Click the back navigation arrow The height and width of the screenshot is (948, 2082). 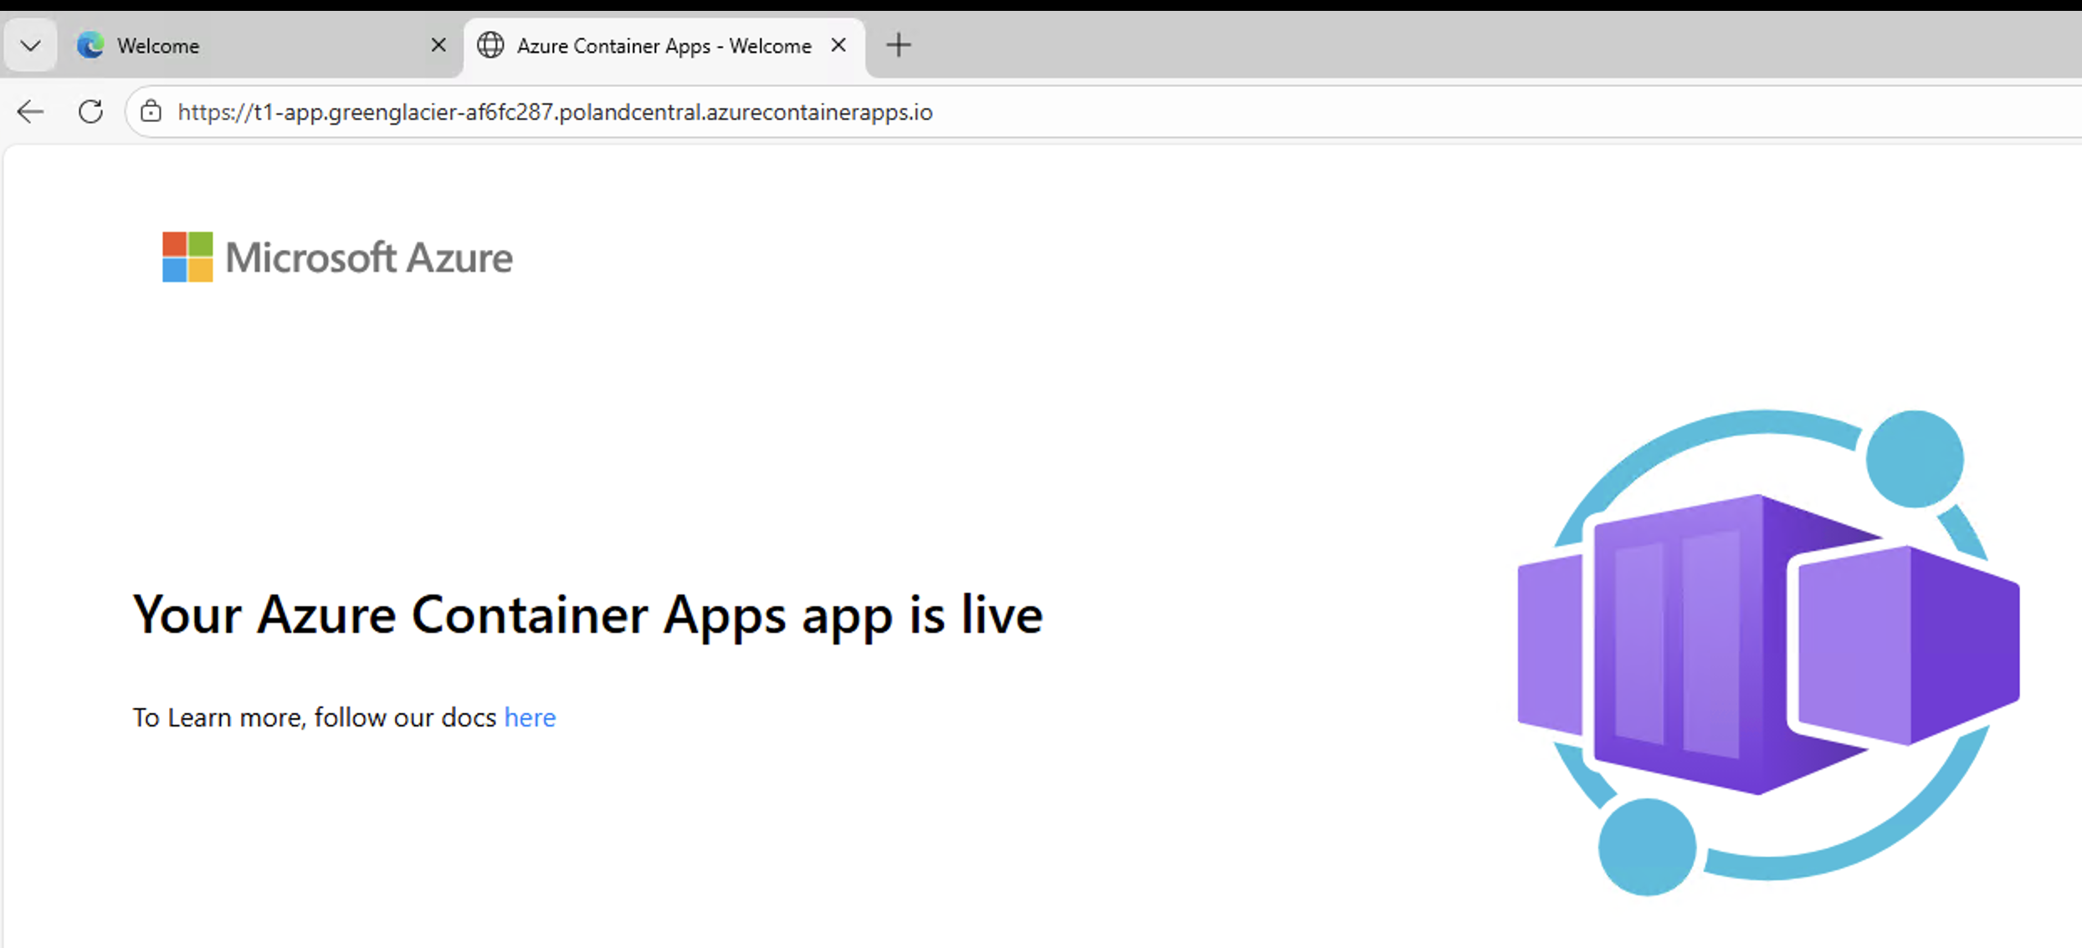click(30, 111)
